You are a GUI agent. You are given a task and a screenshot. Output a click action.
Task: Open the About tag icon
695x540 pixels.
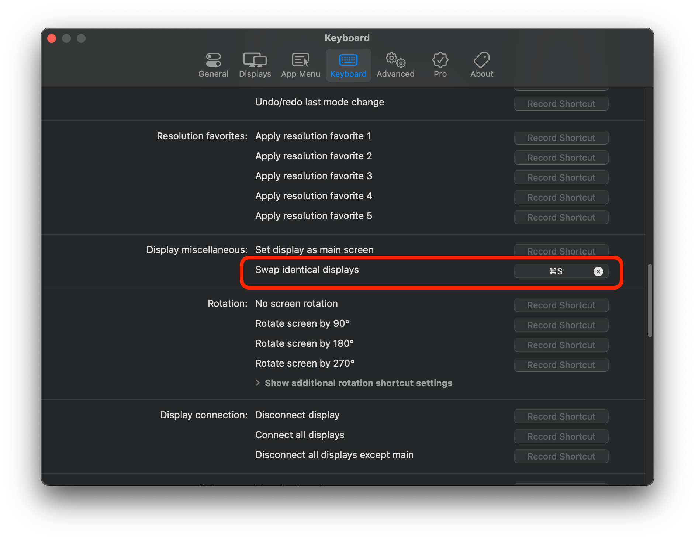point(481,65)
